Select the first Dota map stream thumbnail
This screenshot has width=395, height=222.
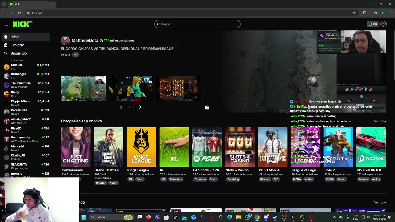click(83, 88)
